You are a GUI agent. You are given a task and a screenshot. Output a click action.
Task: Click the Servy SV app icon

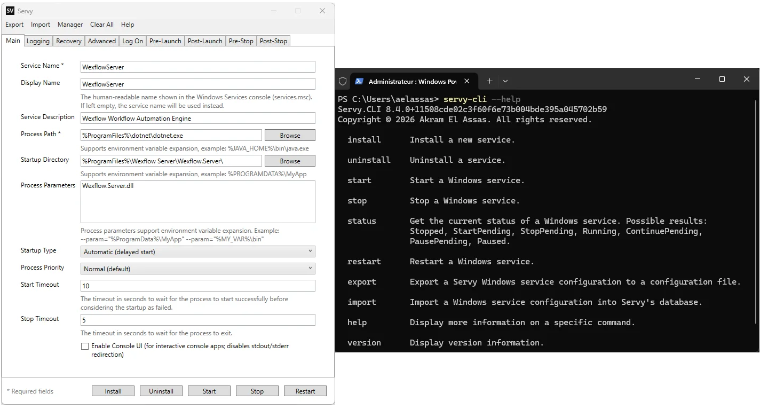(10, 11)
